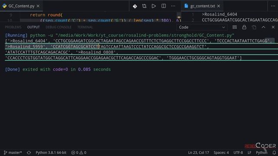Select Python 3.8.1 64-bit interpreter
The image size is (278, 156).
[51, 153]
